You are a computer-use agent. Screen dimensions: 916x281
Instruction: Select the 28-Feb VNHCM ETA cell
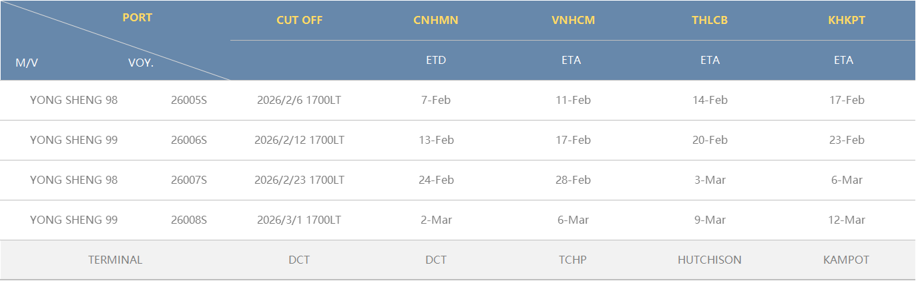point(573,180)
